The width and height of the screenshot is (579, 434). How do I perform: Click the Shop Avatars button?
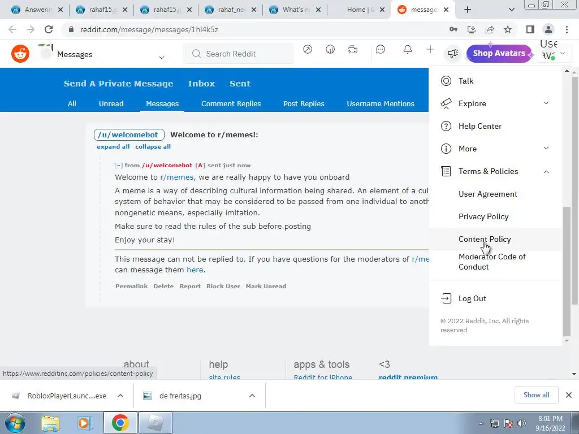coord(499,53)
